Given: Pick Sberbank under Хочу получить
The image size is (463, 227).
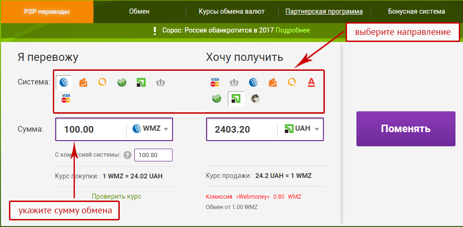Looking at the screenshot, I should [x=217, y=99].
